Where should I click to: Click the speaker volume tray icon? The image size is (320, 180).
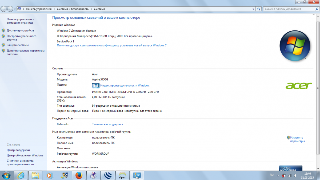click(x=295, y=175)
